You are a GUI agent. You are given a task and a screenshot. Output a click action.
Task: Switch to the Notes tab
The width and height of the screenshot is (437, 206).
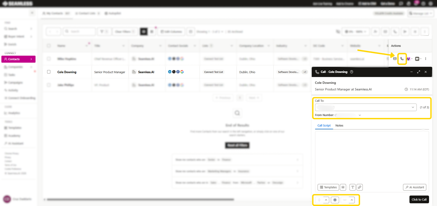click(x=339, y=126)
